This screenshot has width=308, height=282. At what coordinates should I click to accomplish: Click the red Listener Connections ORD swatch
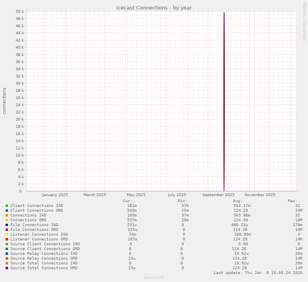tap(7, 239)
